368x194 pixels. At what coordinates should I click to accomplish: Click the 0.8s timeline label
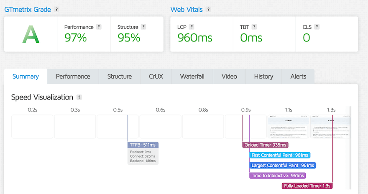click(x=203, y=110)
